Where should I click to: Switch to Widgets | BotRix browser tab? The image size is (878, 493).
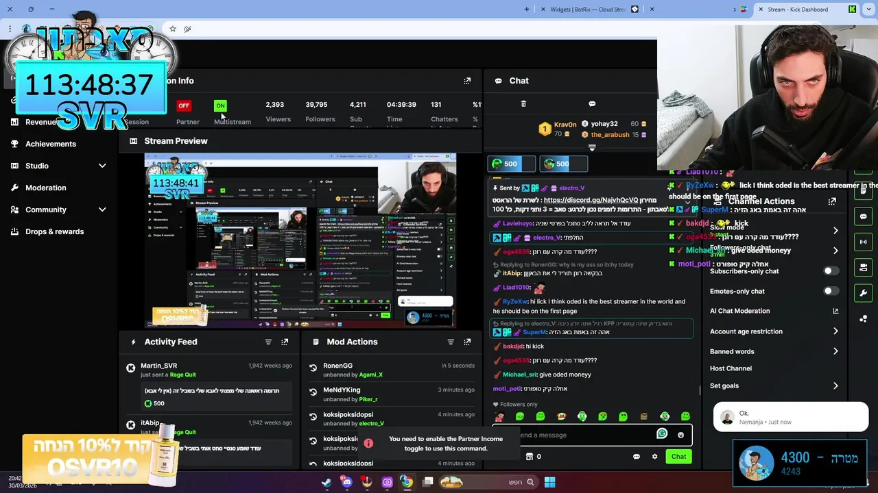tap(588, 10)
